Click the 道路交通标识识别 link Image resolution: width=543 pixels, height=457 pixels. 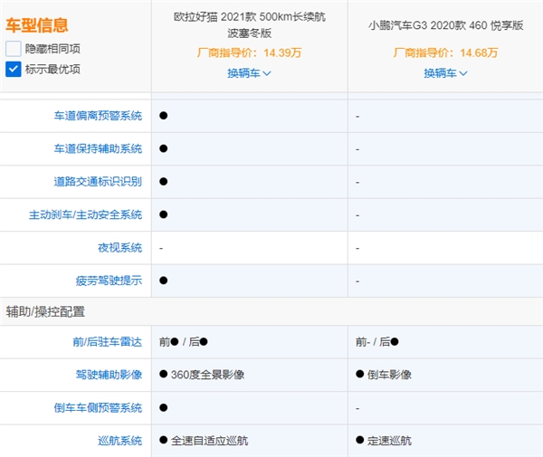click(98, 181)
